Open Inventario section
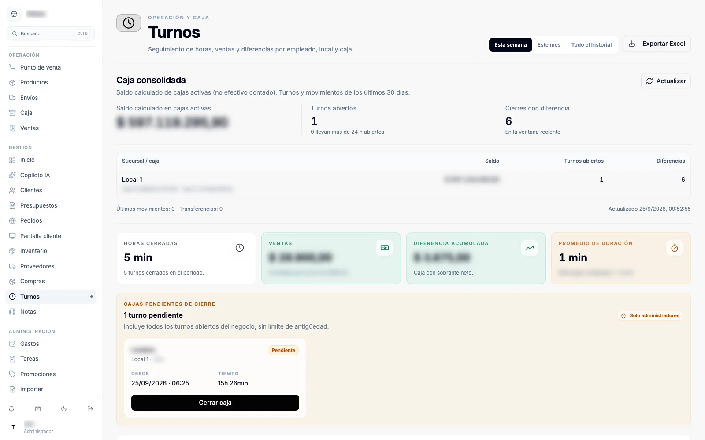 tap(51, 251)
